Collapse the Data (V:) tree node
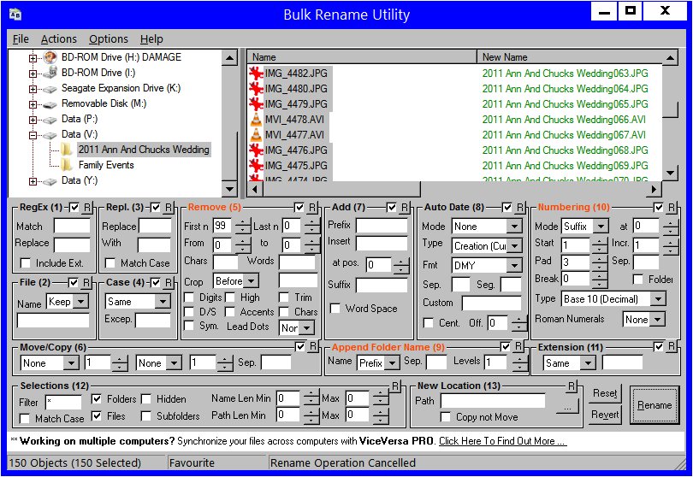Image resolution: width=693 pixels, height=477 pixels. 33,135
